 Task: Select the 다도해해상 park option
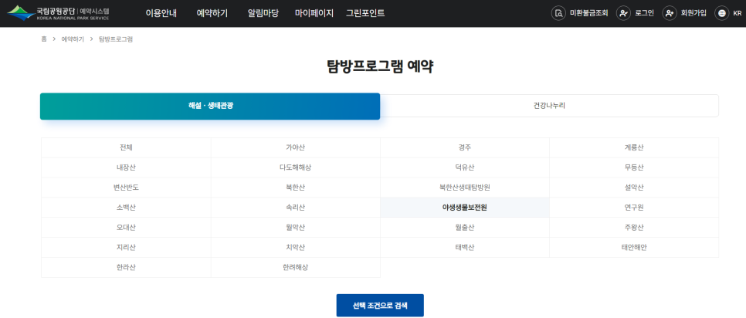tap(296, 167)
